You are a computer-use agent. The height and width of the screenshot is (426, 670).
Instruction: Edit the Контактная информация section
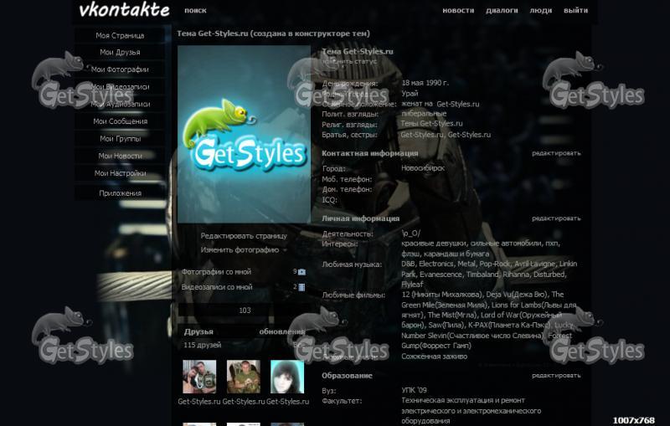click(x=556, y=153)
